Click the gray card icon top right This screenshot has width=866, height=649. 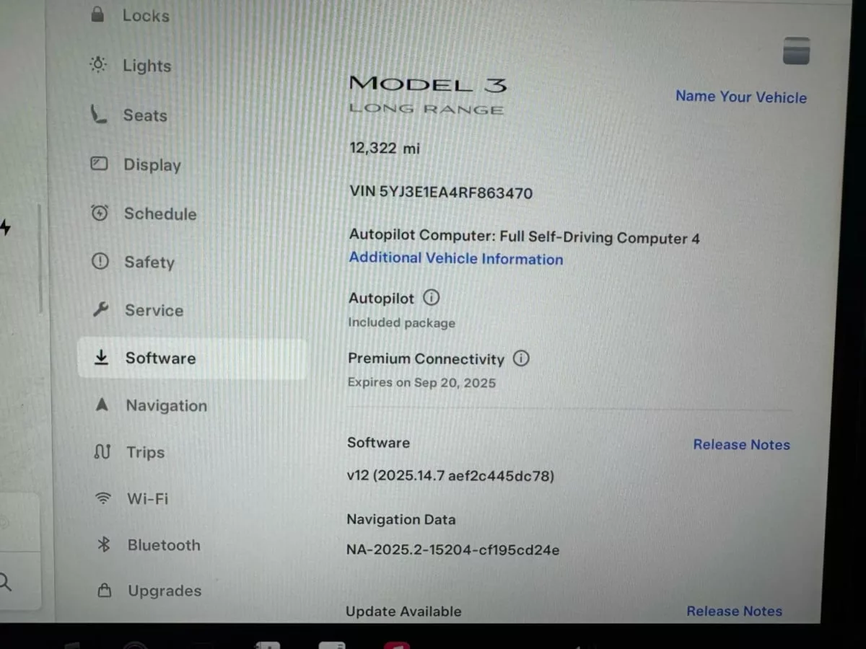point(796,51)
